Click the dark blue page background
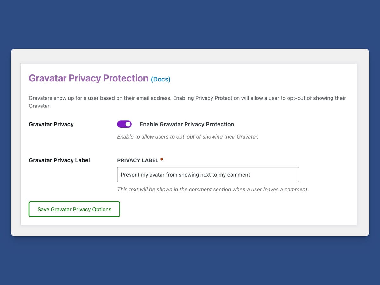 click(x=190, y=25)
